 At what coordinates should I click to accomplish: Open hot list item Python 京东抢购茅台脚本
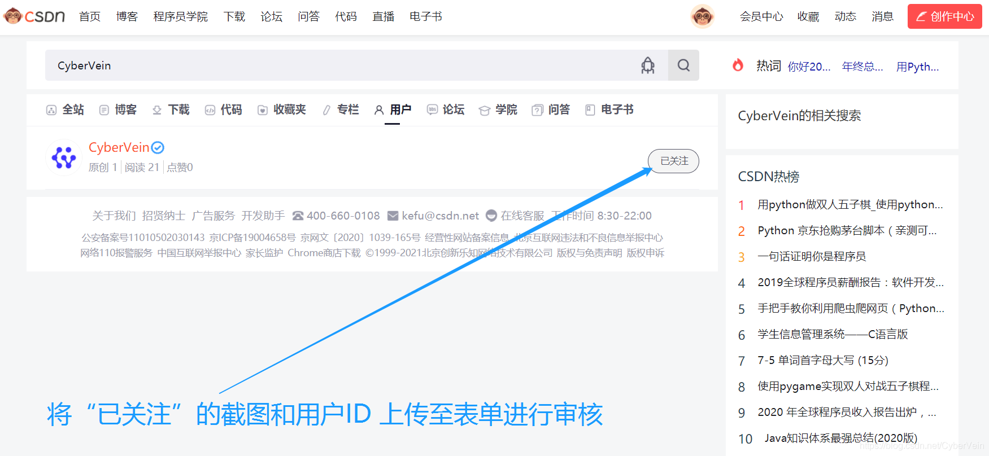[847, 230]
